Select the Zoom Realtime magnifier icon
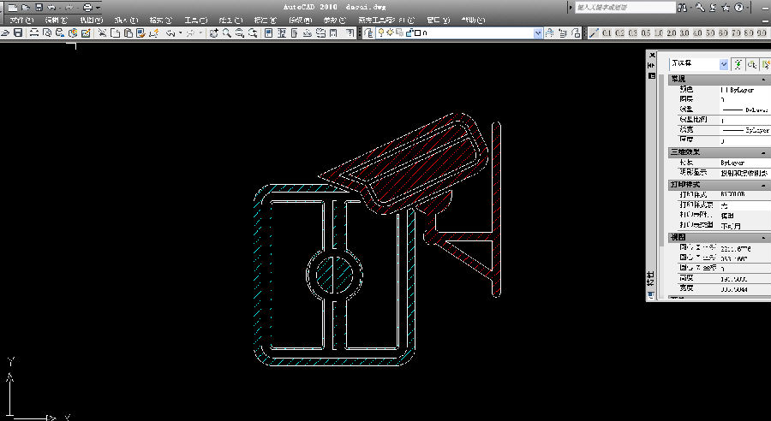 [x=226, y=33]
